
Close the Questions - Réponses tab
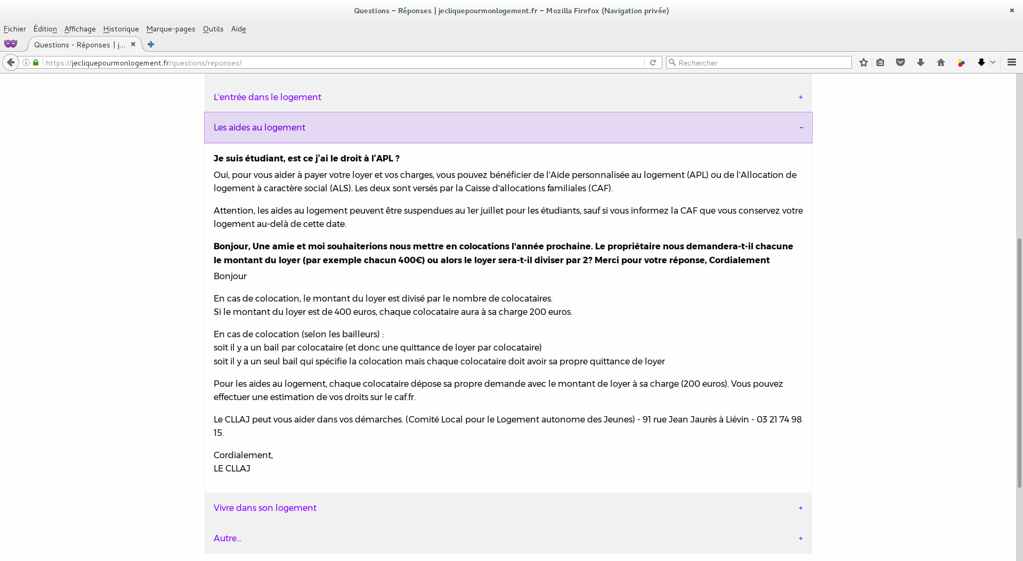[x=133, y=44]
